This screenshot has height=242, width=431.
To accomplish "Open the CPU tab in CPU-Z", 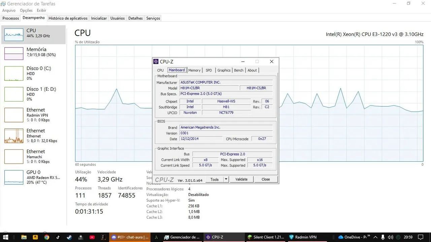I will click(x=160, y=70).
